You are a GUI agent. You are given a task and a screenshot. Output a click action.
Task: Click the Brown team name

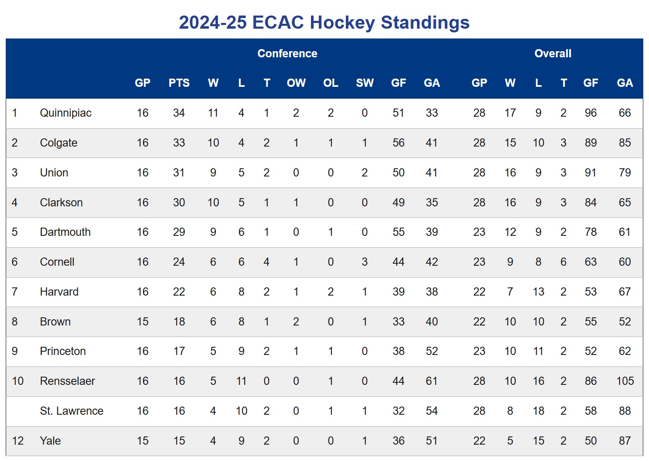coord(55,322)
